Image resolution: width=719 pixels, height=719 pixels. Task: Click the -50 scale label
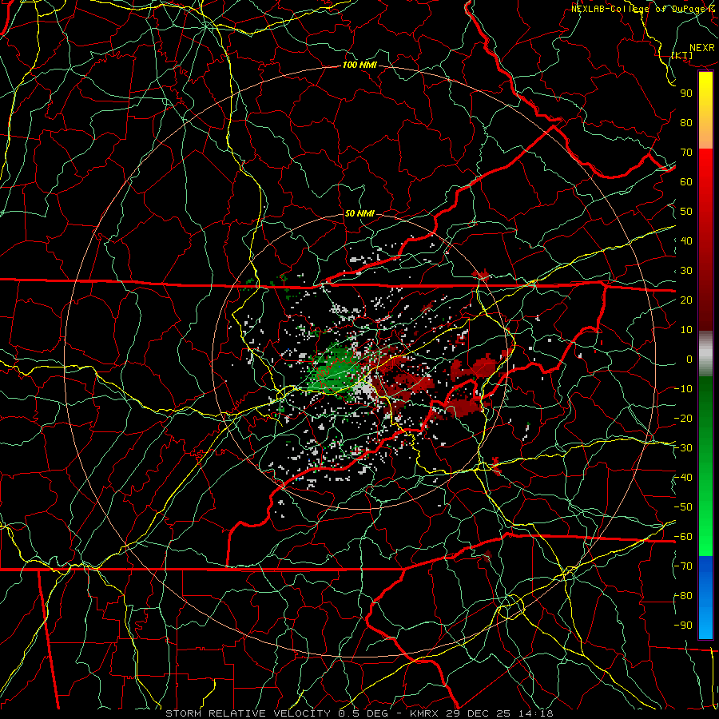pyautogui.click(x=683, y=507)
